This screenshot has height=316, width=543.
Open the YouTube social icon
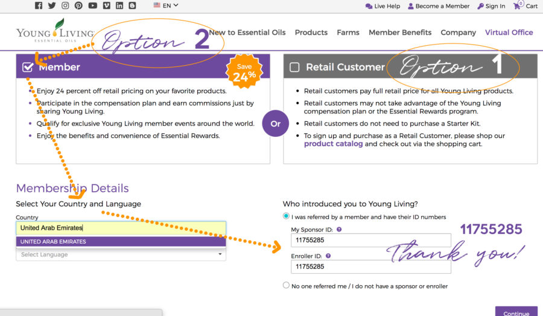[92, 5]
